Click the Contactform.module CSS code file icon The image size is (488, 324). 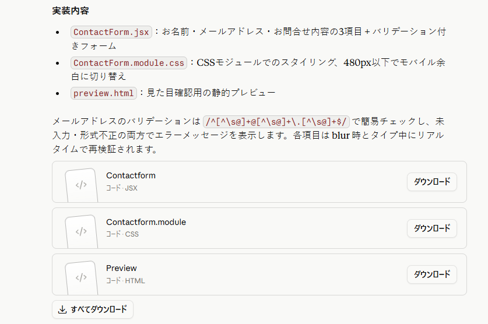[81, 232]
